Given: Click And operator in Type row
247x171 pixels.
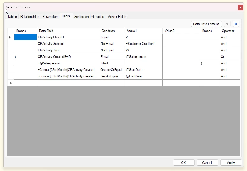Looking at the screenshot, I should 230,50.
